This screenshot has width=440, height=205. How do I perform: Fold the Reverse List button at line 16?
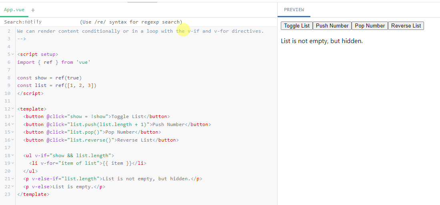click(13, 140)
